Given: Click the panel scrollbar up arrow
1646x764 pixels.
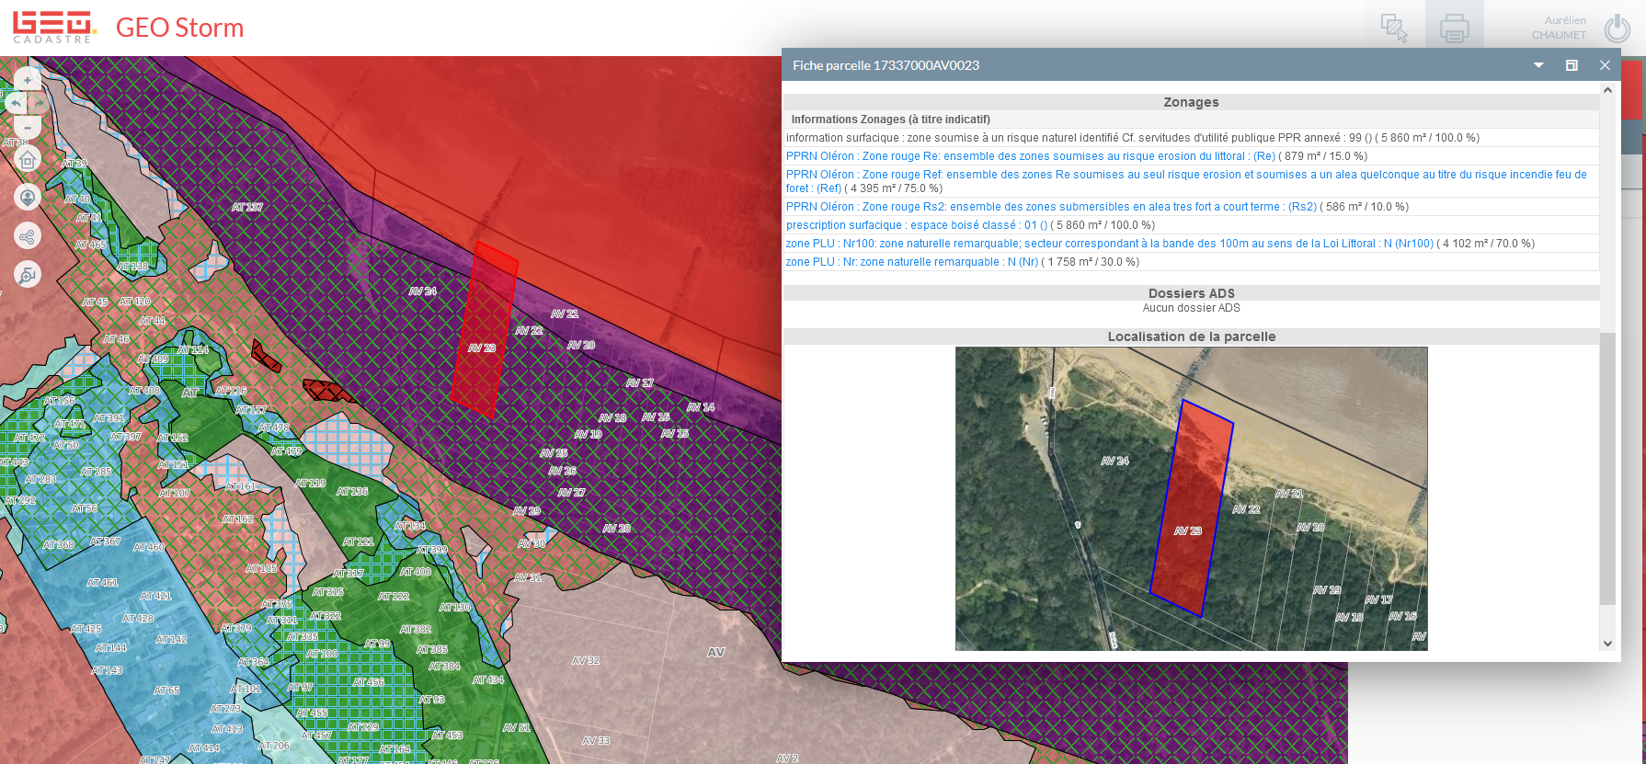Looking at the screenshot, I should (1607, 90).
